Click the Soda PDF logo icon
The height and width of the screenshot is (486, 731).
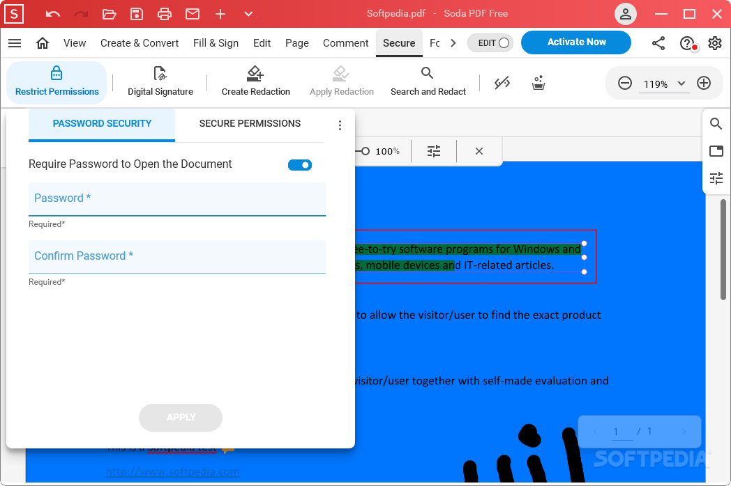coord(14,14)
